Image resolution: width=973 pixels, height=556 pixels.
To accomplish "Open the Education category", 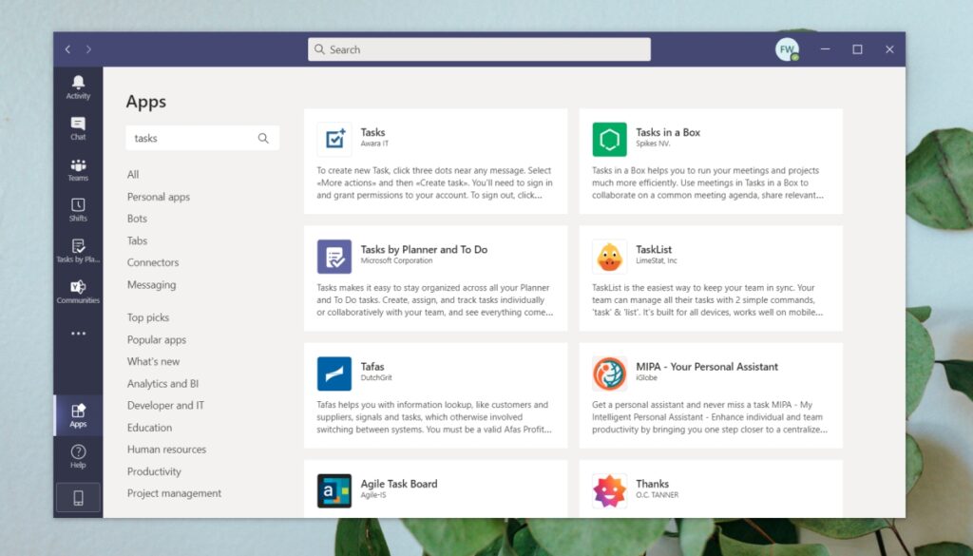I will click(149, 427).
